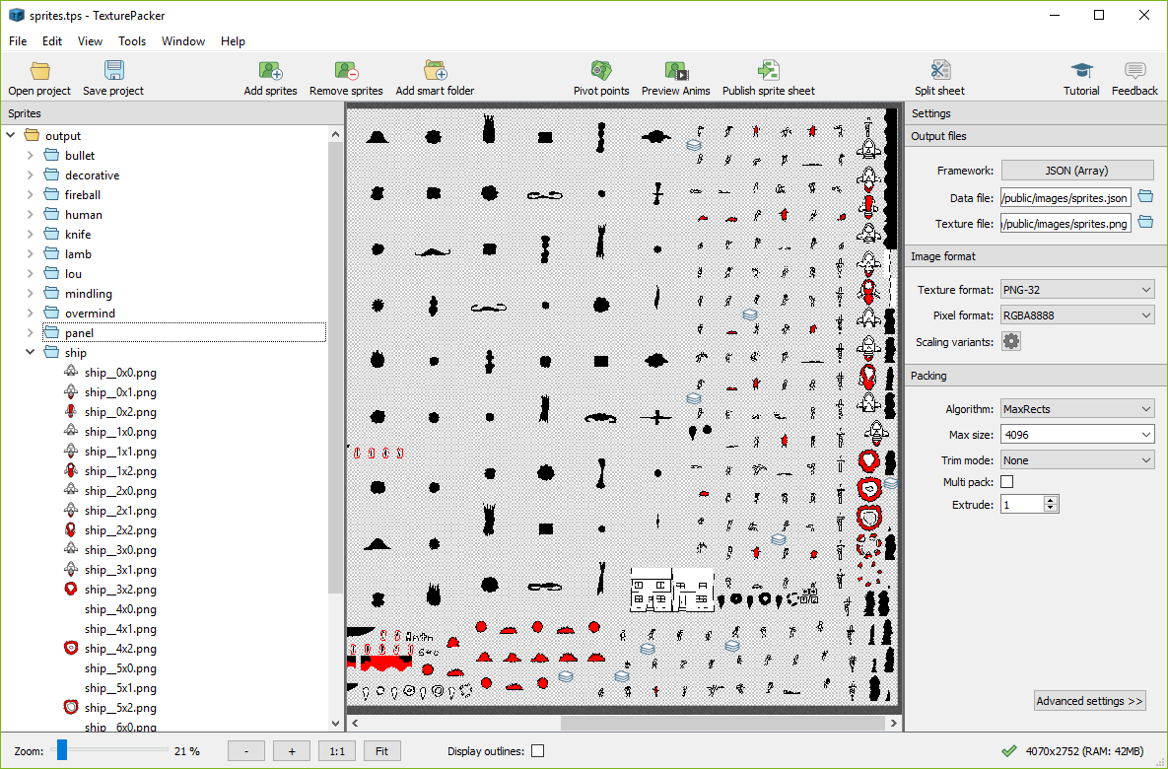Select the output root folder icon

[32, 136]
